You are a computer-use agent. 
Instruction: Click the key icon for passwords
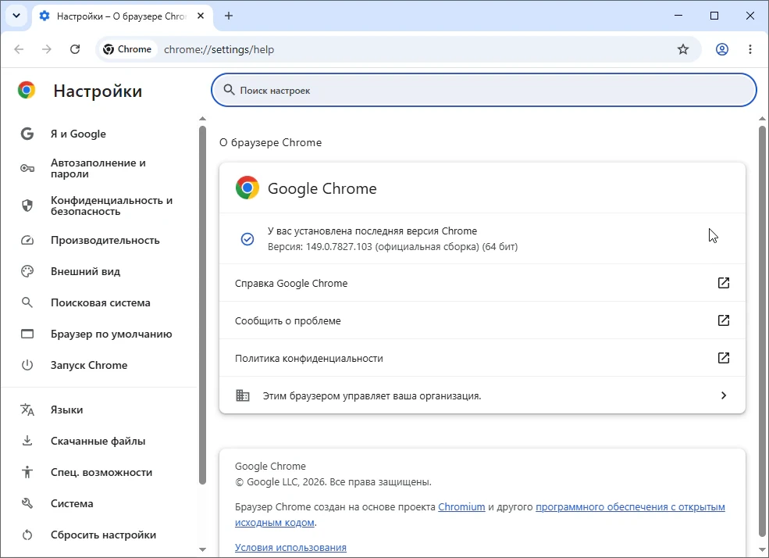tap(27, 168)
